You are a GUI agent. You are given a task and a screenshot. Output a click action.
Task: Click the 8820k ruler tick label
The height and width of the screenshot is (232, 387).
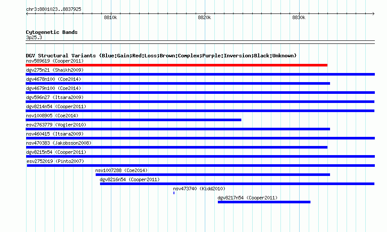[x=205, y=17]
